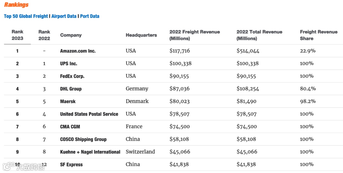Open the Port Data link
The image size is (343, 173).
click(90, 16)
